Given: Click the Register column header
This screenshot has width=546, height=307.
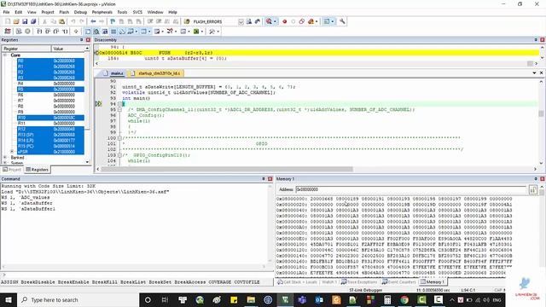Looking at the screenshot, I should (26, 49).
